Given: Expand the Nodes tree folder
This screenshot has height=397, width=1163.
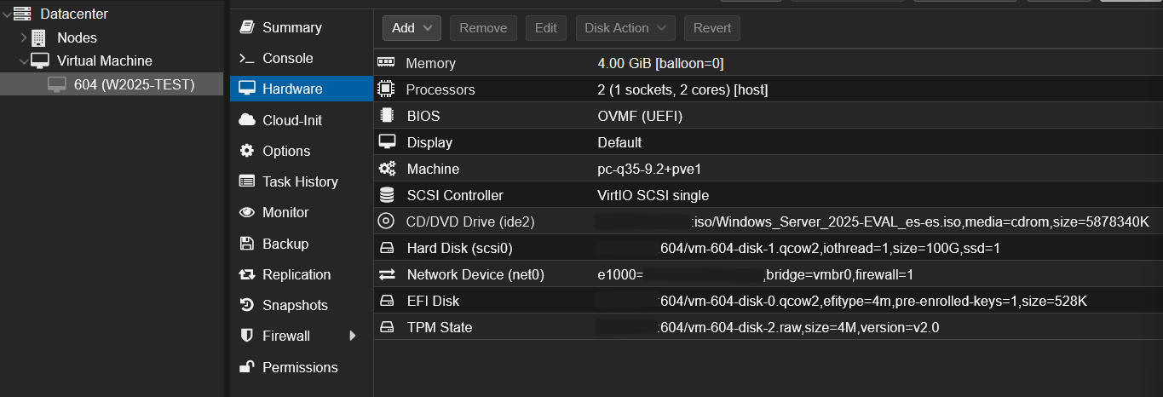Looking at the screenshot, I should (x=23, y=37).
